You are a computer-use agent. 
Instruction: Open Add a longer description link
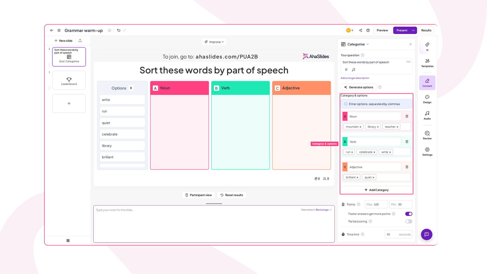pyautogui.click(x=355, y=78)
